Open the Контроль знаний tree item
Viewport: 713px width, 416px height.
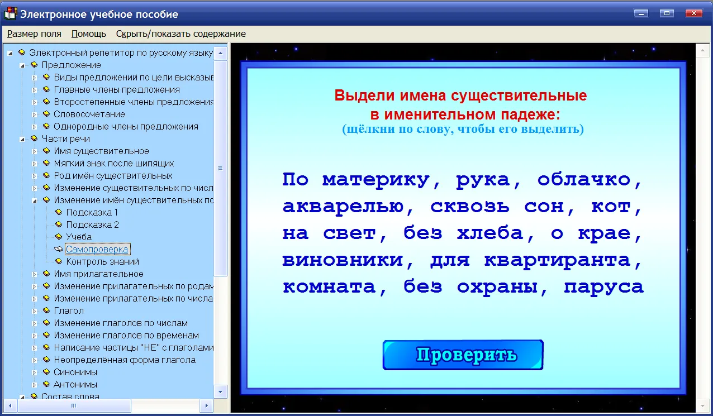click(103, 261)
